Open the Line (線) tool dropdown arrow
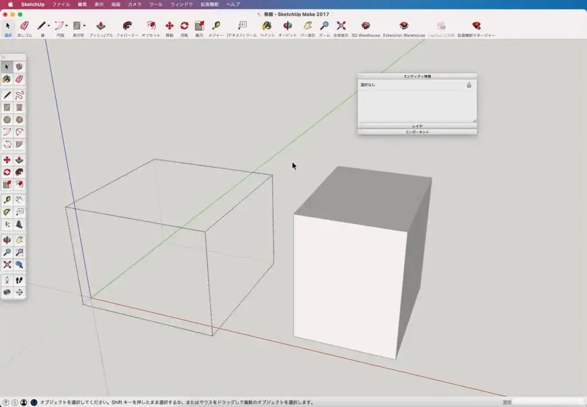 pyautogui.click(x=49, y=26)
